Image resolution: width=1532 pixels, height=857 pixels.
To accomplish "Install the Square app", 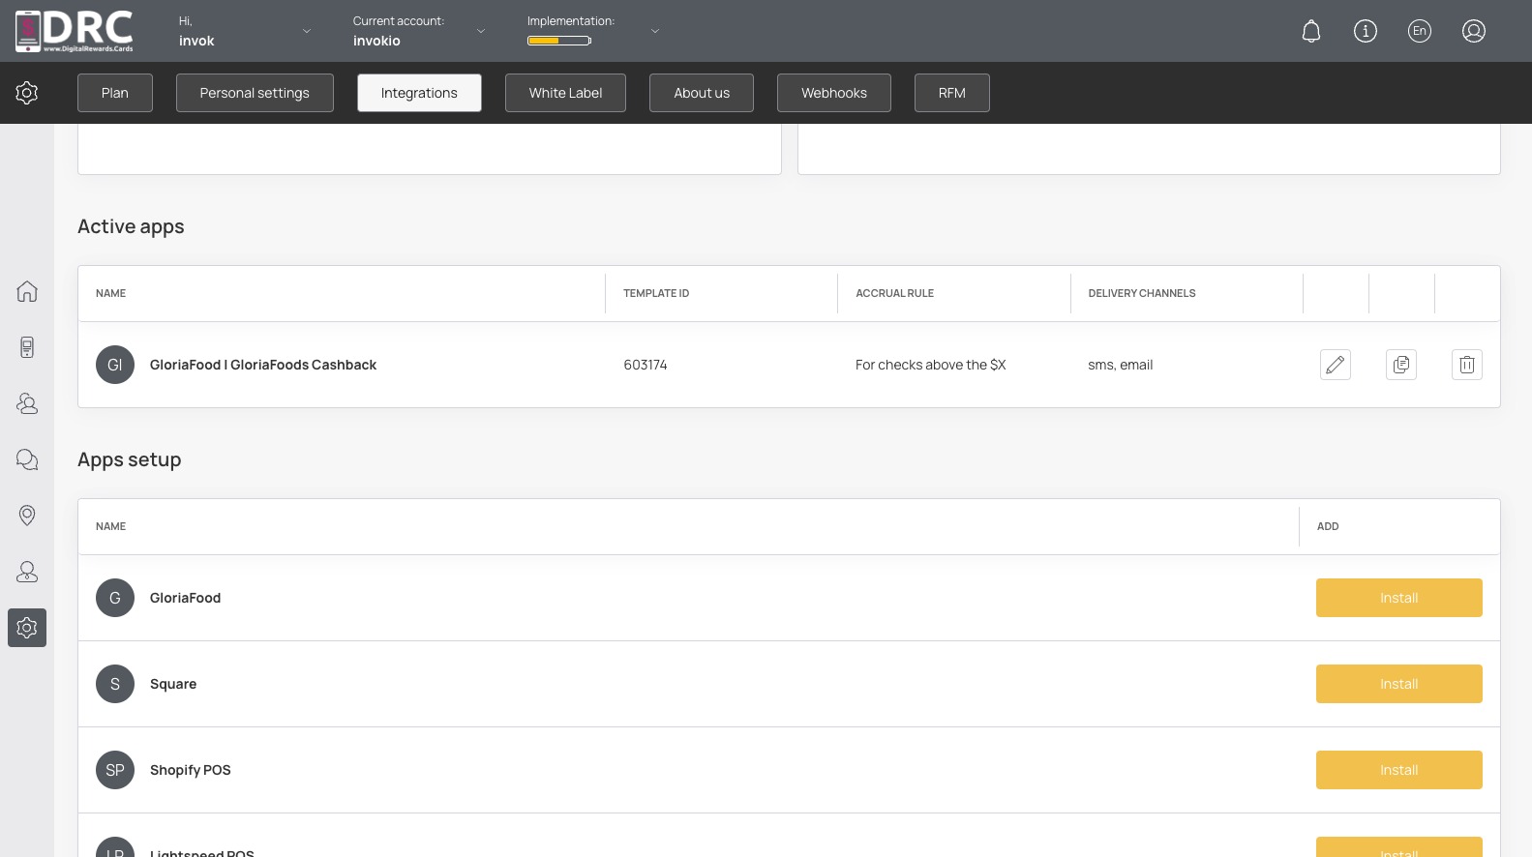I will 1399,684.
